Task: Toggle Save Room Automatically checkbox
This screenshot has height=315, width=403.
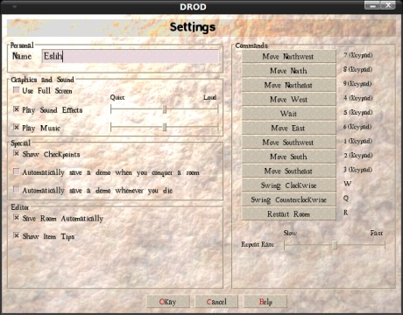Action: pyautogui.click(x=17, y=218)
